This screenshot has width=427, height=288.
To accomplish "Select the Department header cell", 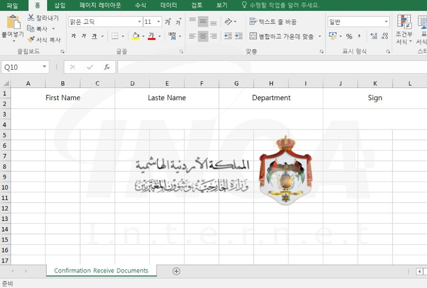I will click(x=271, y=98).
